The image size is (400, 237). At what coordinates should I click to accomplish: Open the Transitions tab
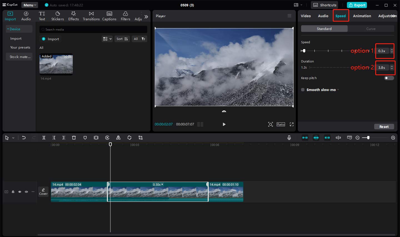91,16
